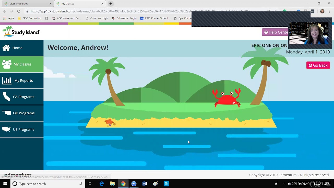Reload the page with the refresh icon

click(x=19, y=11)
